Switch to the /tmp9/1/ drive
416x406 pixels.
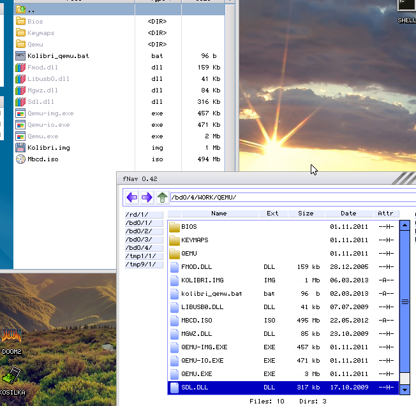coord(144,265)
